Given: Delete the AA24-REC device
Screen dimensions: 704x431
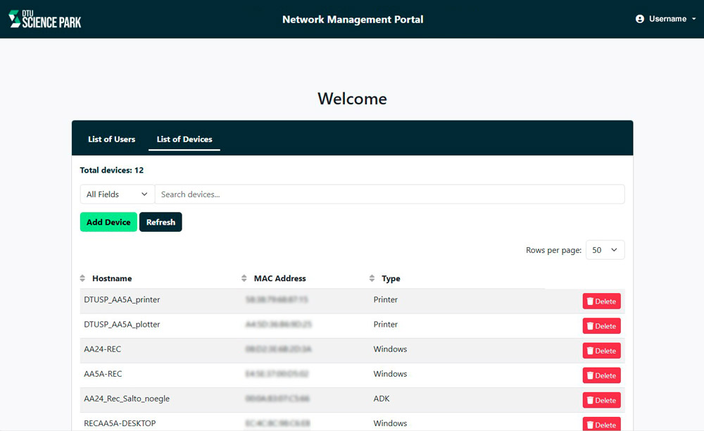Looking at the screenshot, I should pyautogui.click(x=601, y=351).
